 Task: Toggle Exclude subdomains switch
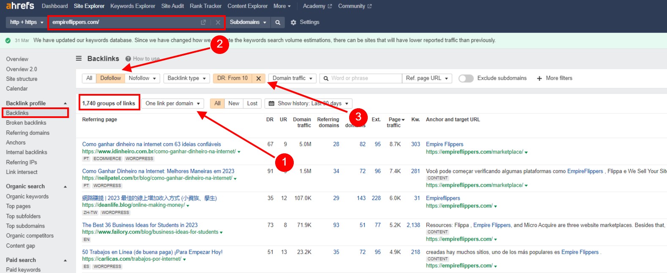[x=466, y=78]
